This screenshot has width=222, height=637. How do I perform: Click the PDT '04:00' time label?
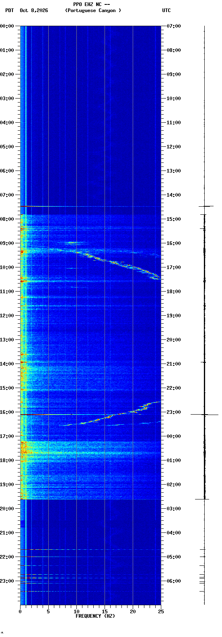[x=7, y=123]
